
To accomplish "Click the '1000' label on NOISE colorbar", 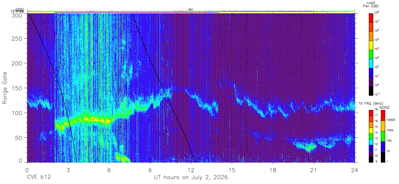I will 390,130.
